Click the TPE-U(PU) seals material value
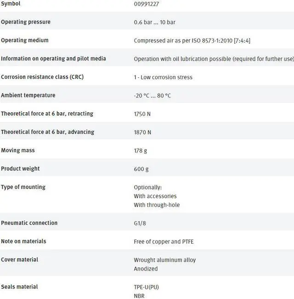The width and height of the screenshot is (294, 299). [146, 287]
